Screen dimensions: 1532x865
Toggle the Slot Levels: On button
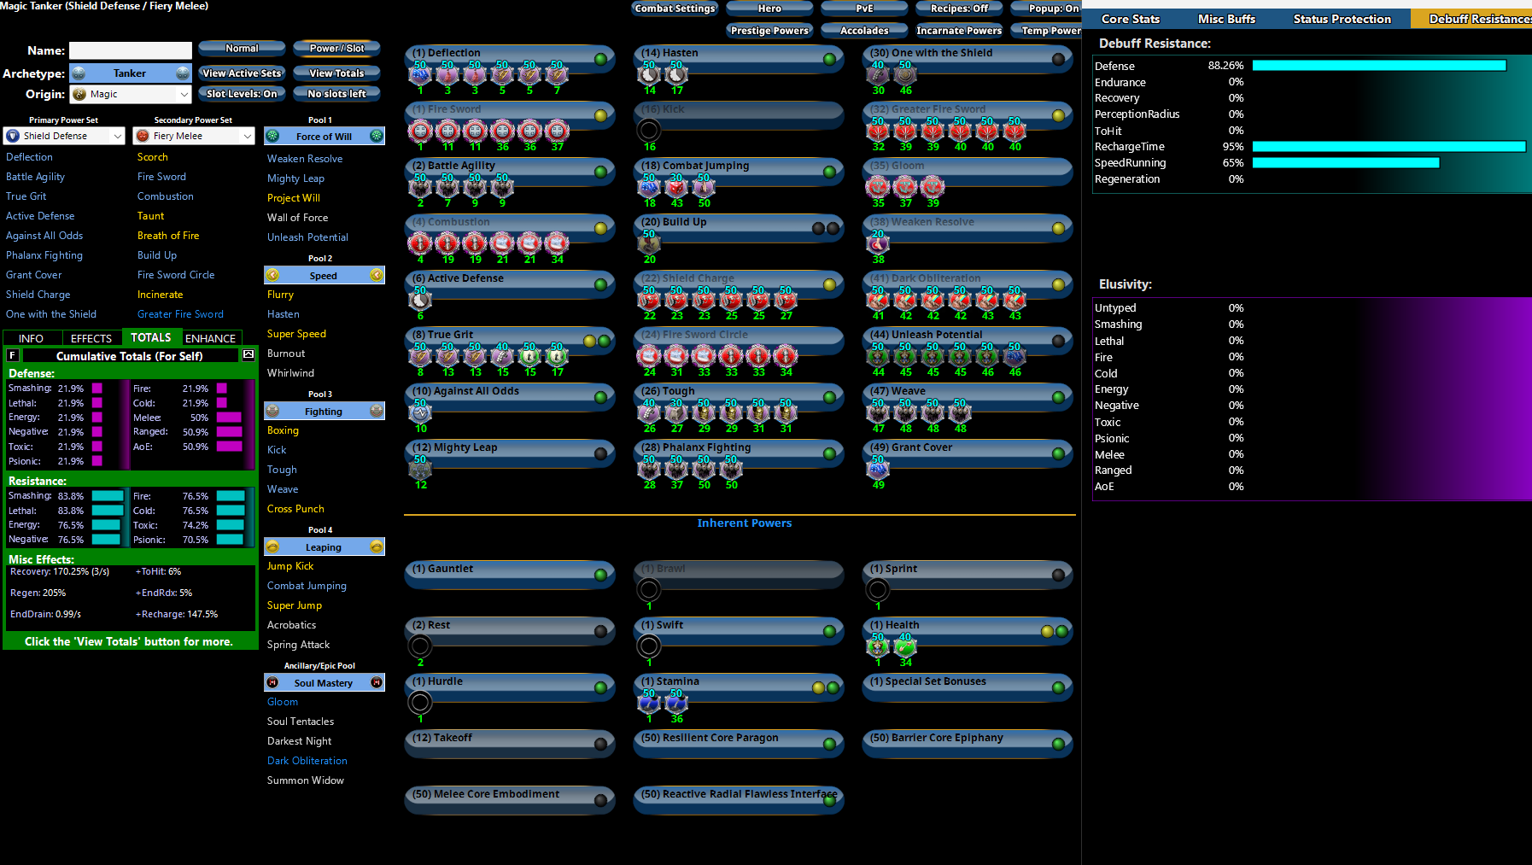(x=242, y=94)
